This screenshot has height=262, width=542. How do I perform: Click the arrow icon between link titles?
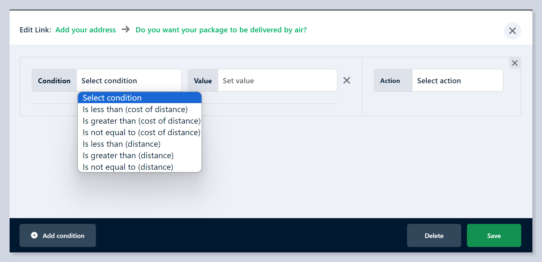click(x=126, y=29)
